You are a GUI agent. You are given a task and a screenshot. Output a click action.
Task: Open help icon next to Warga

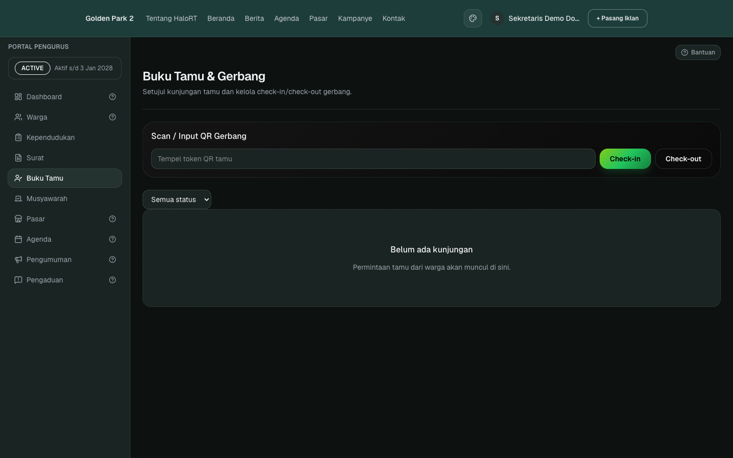(112, 117)
